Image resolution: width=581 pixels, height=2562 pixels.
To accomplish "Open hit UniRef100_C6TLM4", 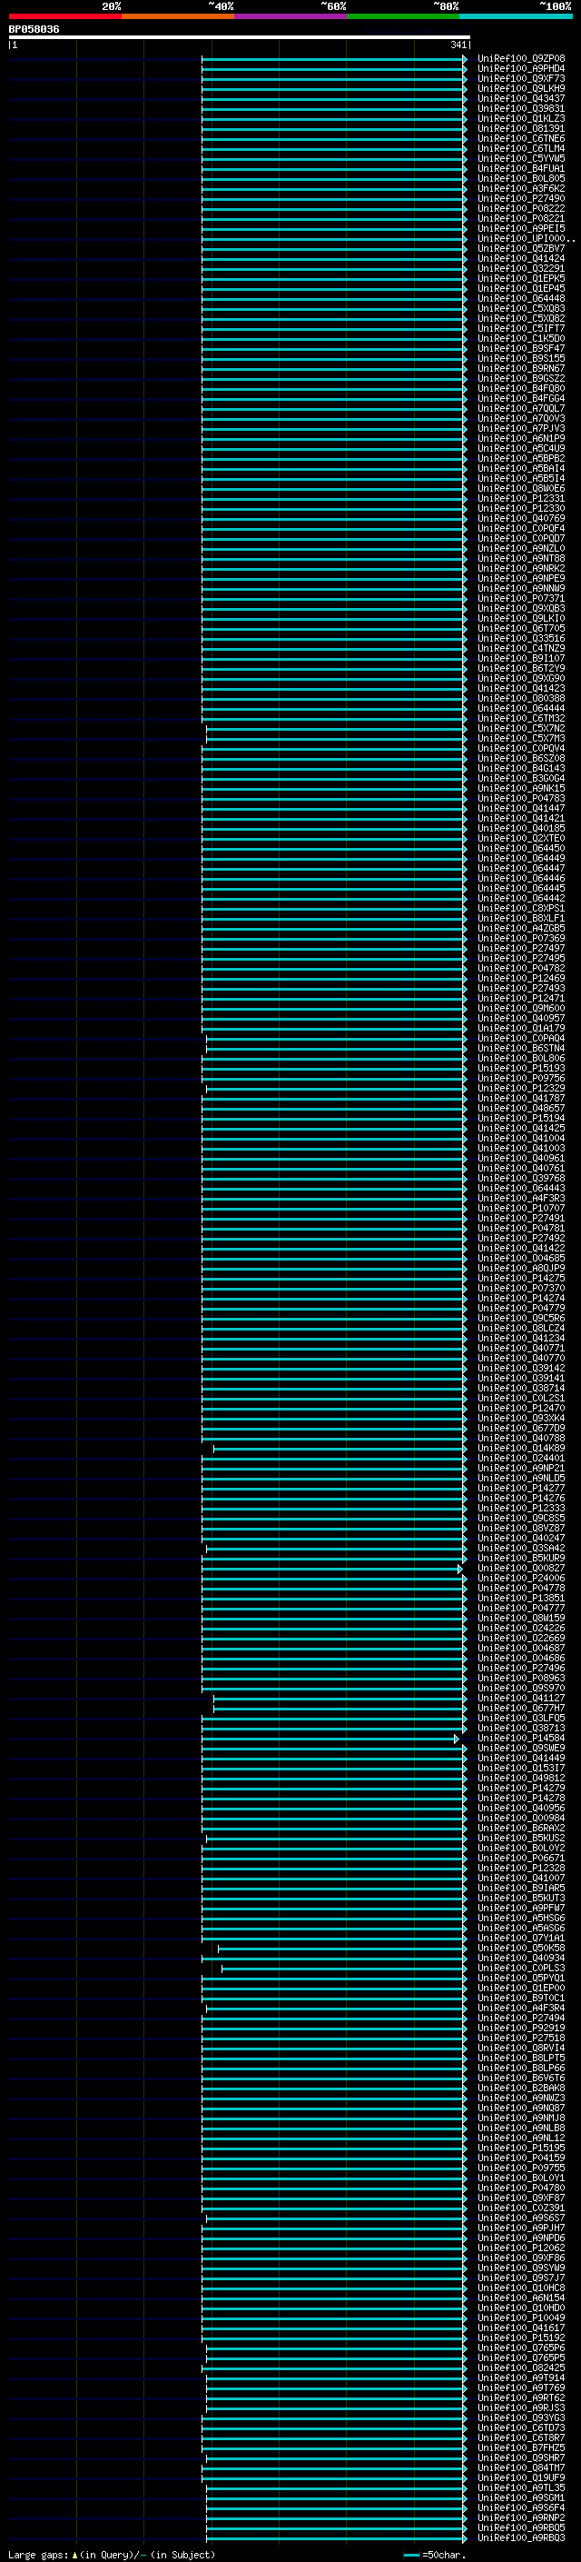I will point(520,148).
